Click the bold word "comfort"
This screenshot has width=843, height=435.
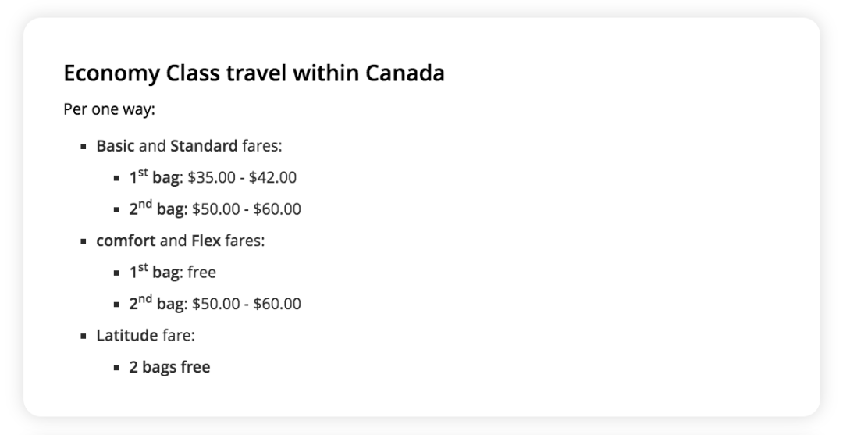126,241
